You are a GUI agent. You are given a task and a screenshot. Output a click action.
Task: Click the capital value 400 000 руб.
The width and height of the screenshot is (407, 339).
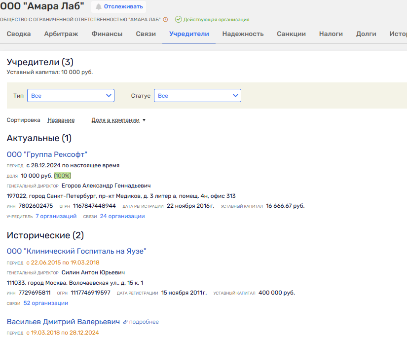(x=277, y=293)
